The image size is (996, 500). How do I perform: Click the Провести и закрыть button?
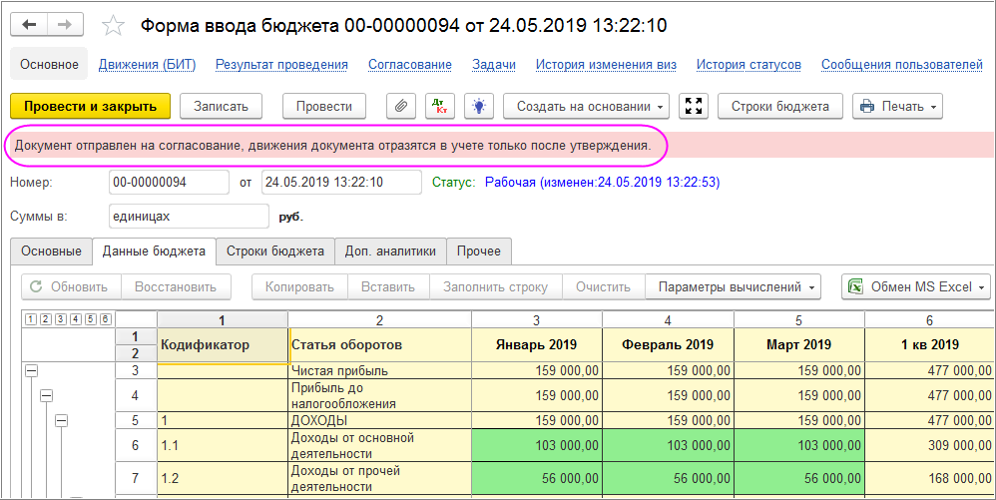pos(90,106)
